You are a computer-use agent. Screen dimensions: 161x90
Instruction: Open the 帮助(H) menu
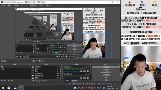(48, 5)
